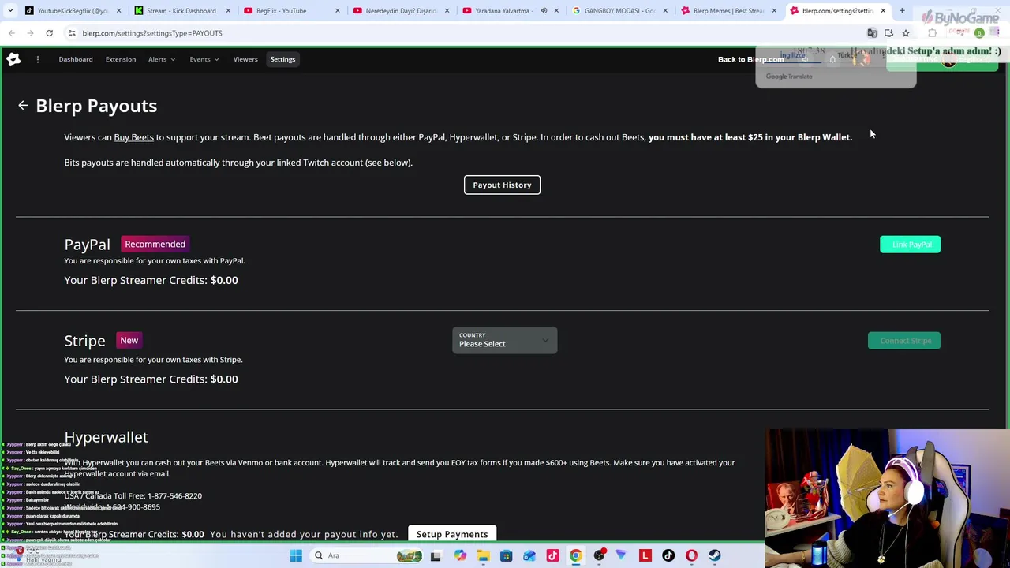
Task: Open File Explorer from taskbar
Action: (483, 555)
